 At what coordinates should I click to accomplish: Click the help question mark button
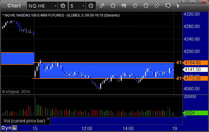[181, 2]
